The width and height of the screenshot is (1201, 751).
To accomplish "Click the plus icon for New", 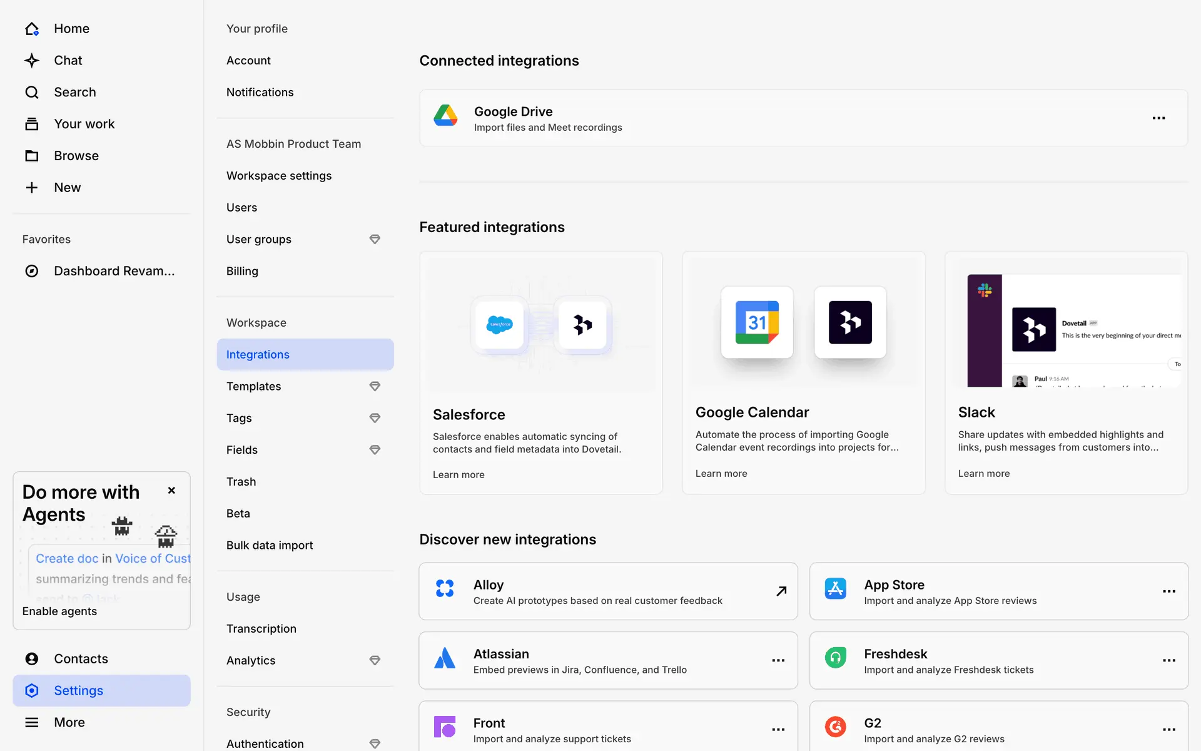I will pos(32,188).
